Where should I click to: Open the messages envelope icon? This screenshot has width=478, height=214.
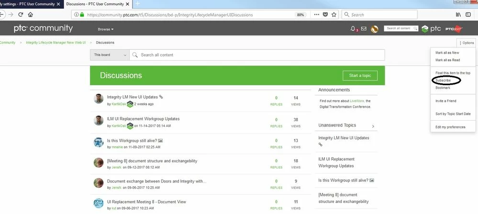(364, 29)
